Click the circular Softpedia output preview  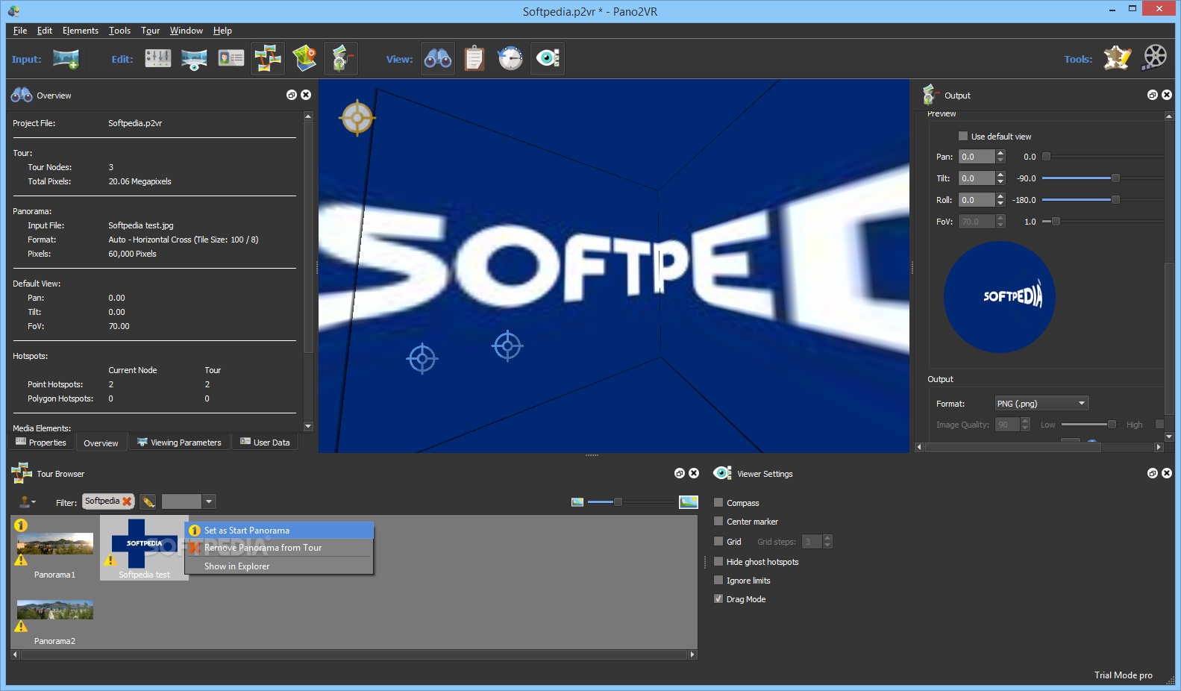coord(1000,296)
